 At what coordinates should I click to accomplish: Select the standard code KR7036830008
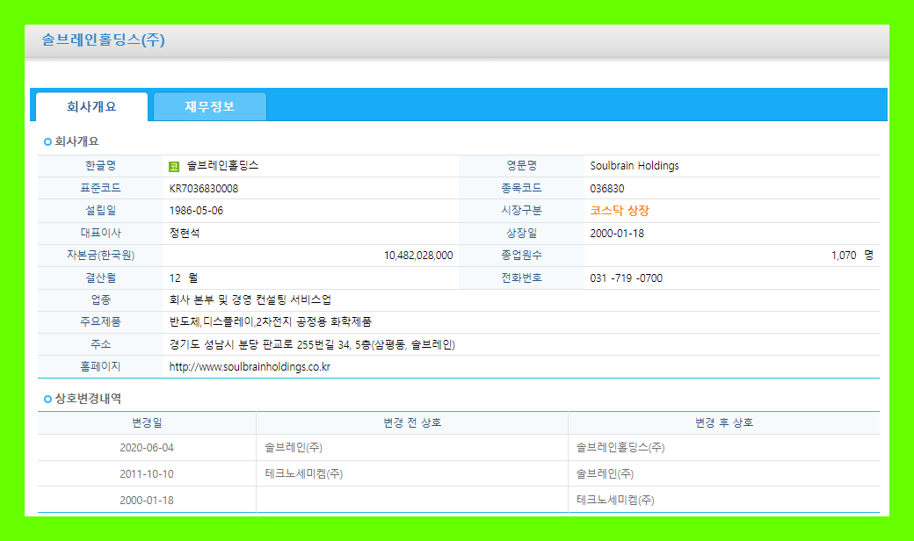(x=203, y=189)
